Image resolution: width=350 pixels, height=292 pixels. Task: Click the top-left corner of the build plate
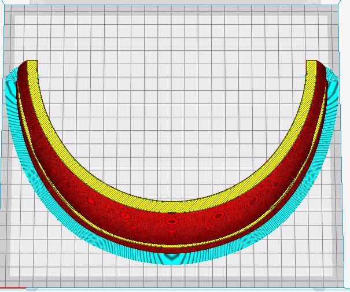13,13
